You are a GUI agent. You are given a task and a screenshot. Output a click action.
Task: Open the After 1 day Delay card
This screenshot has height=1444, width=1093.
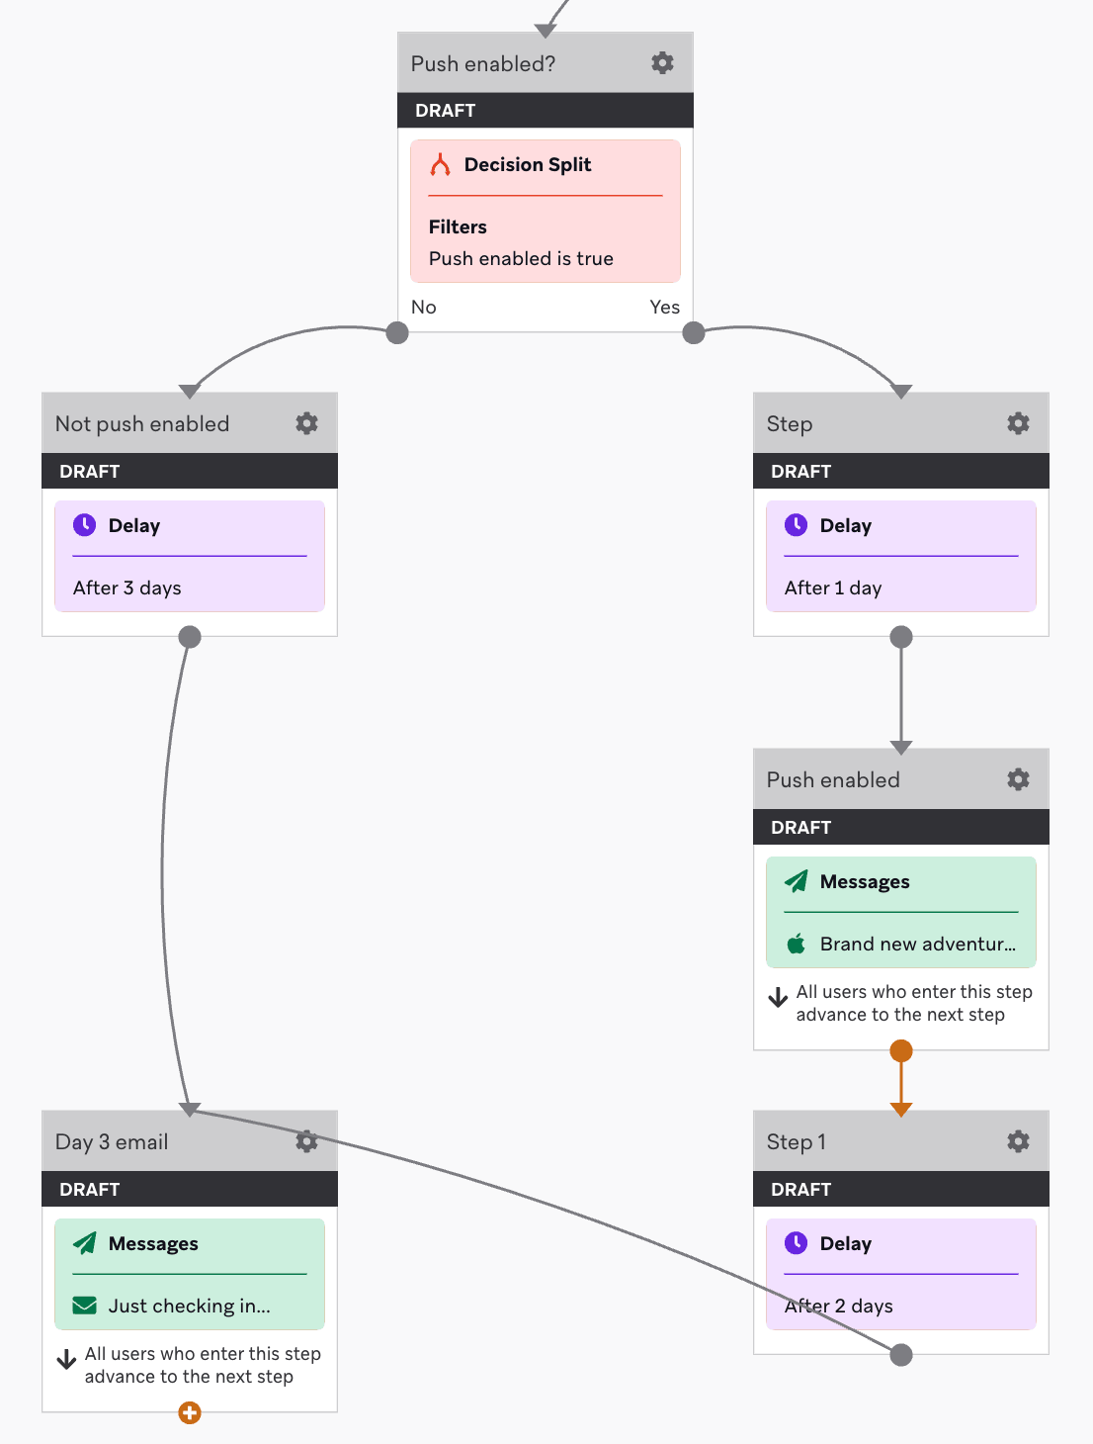point(901,556)
